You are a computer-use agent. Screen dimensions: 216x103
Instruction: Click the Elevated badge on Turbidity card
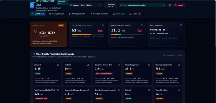click(x=68, y=73)
